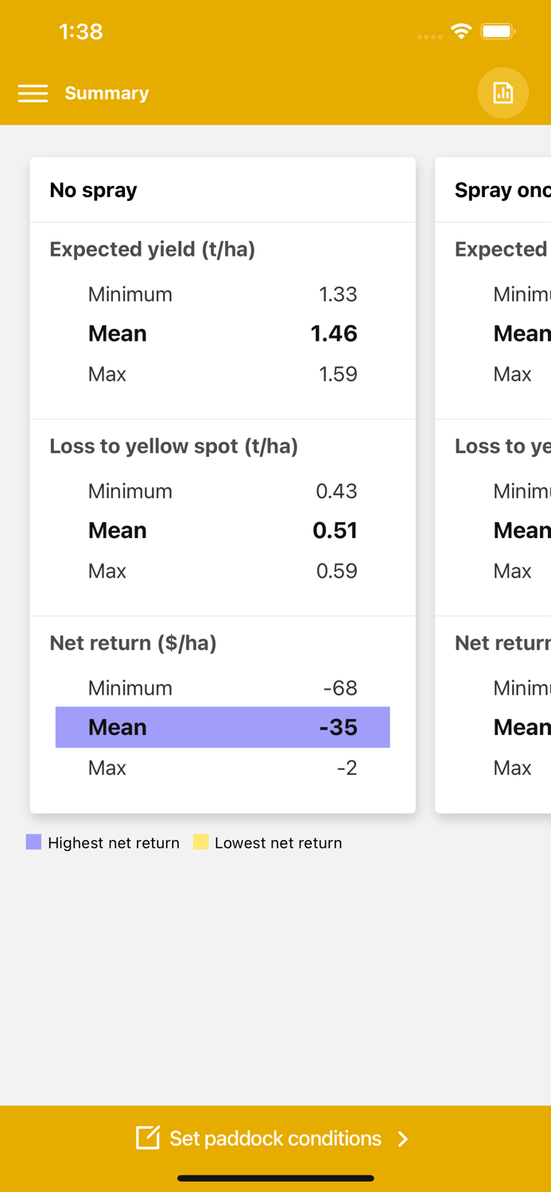Tap the Wi-Fi status icon
The height and width of the screenshot is (1192, 551).
point(460,32)
